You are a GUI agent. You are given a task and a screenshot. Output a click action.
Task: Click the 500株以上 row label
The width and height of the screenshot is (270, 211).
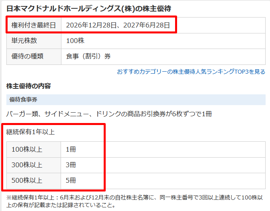(34, 181)
